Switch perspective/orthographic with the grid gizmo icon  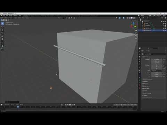(136, 38)
